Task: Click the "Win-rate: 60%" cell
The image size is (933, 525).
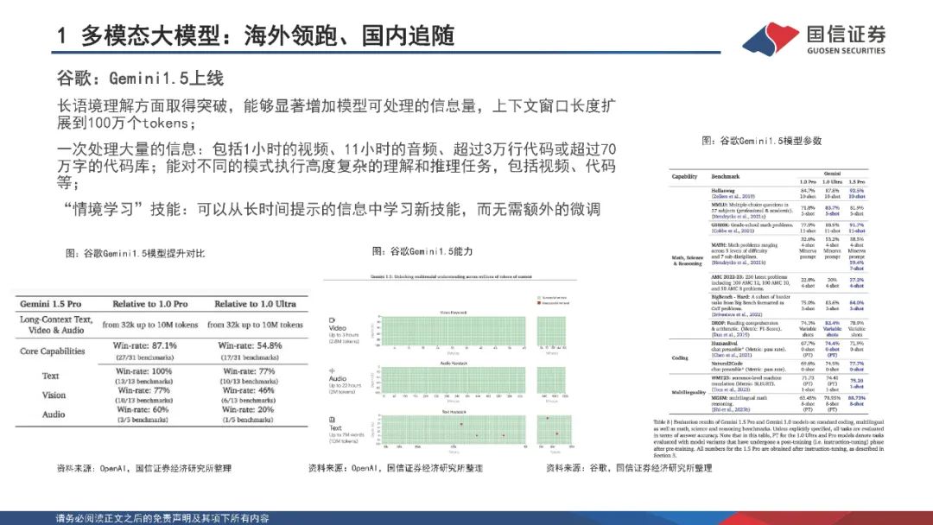Action: click(143, 409)
